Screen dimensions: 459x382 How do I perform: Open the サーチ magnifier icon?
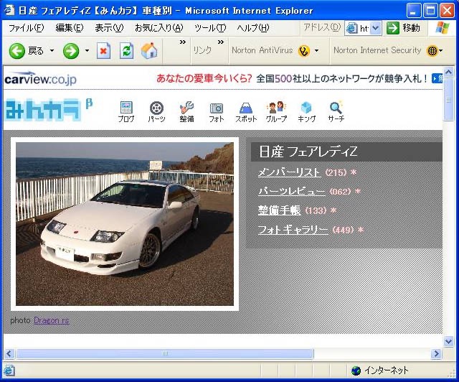click(336, 111)
